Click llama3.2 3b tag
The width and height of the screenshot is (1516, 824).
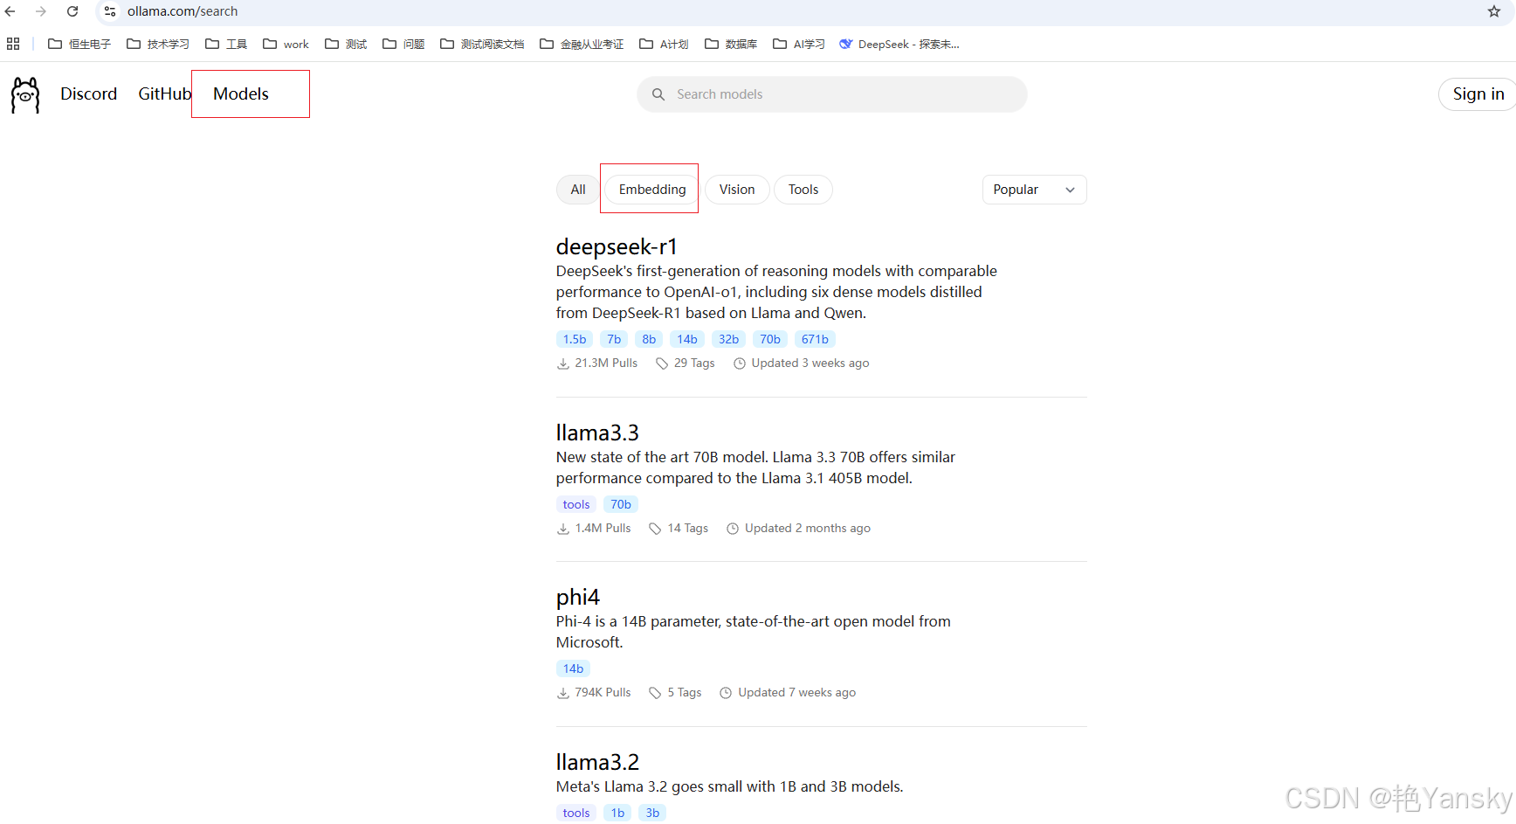[652, 813]
